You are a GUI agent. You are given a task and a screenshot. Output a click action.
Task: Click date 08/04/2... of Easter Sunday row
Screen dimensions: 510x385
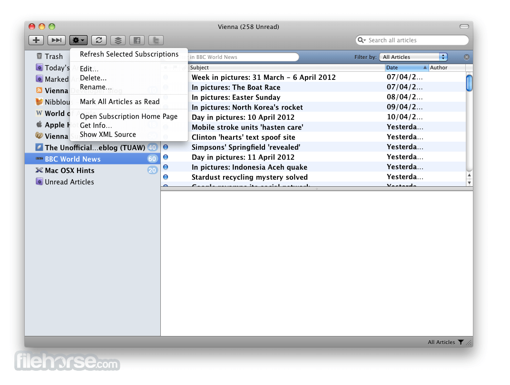(x=404, y=97)
